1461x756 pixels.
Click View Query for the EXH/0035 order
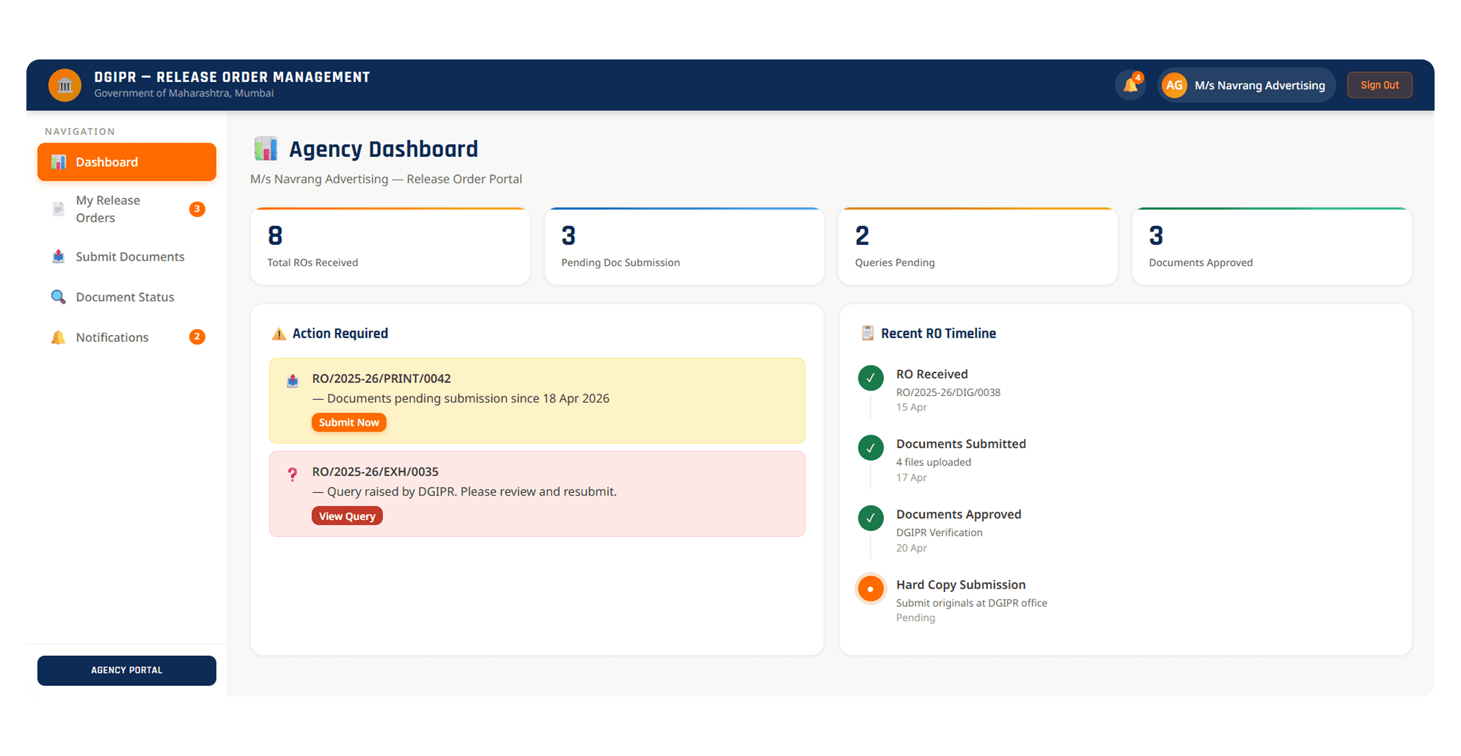pyautogui.click(x=347, y=516)
